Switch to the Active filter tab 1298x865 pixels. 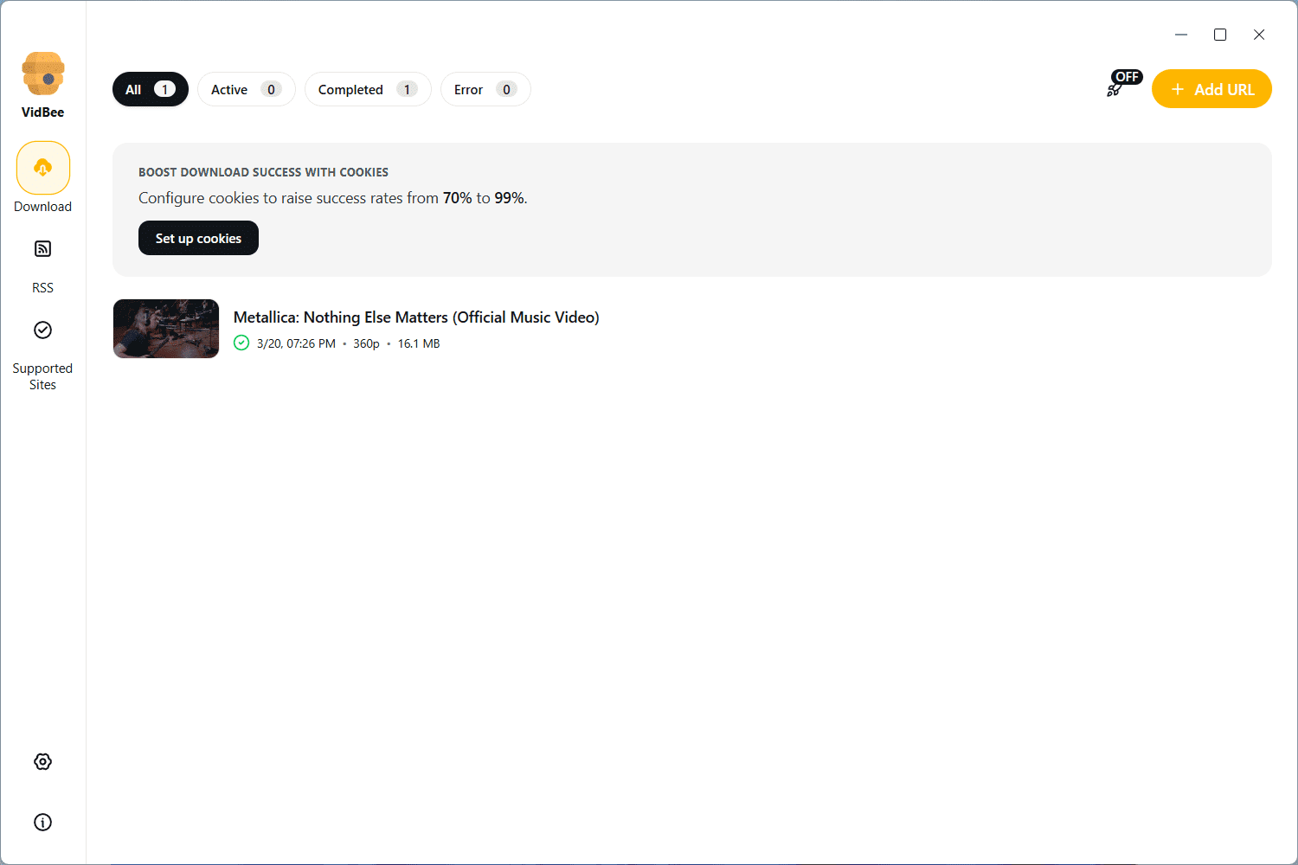click(247, 89)
